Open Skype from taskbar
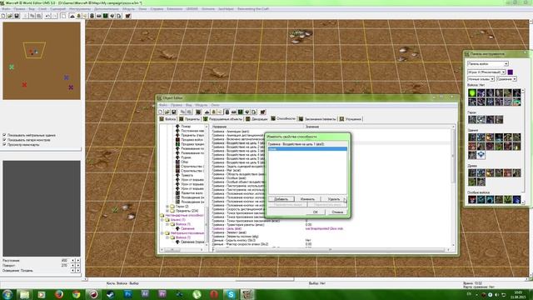The width and height of the screenshot is (533, 300). point(231,294)
